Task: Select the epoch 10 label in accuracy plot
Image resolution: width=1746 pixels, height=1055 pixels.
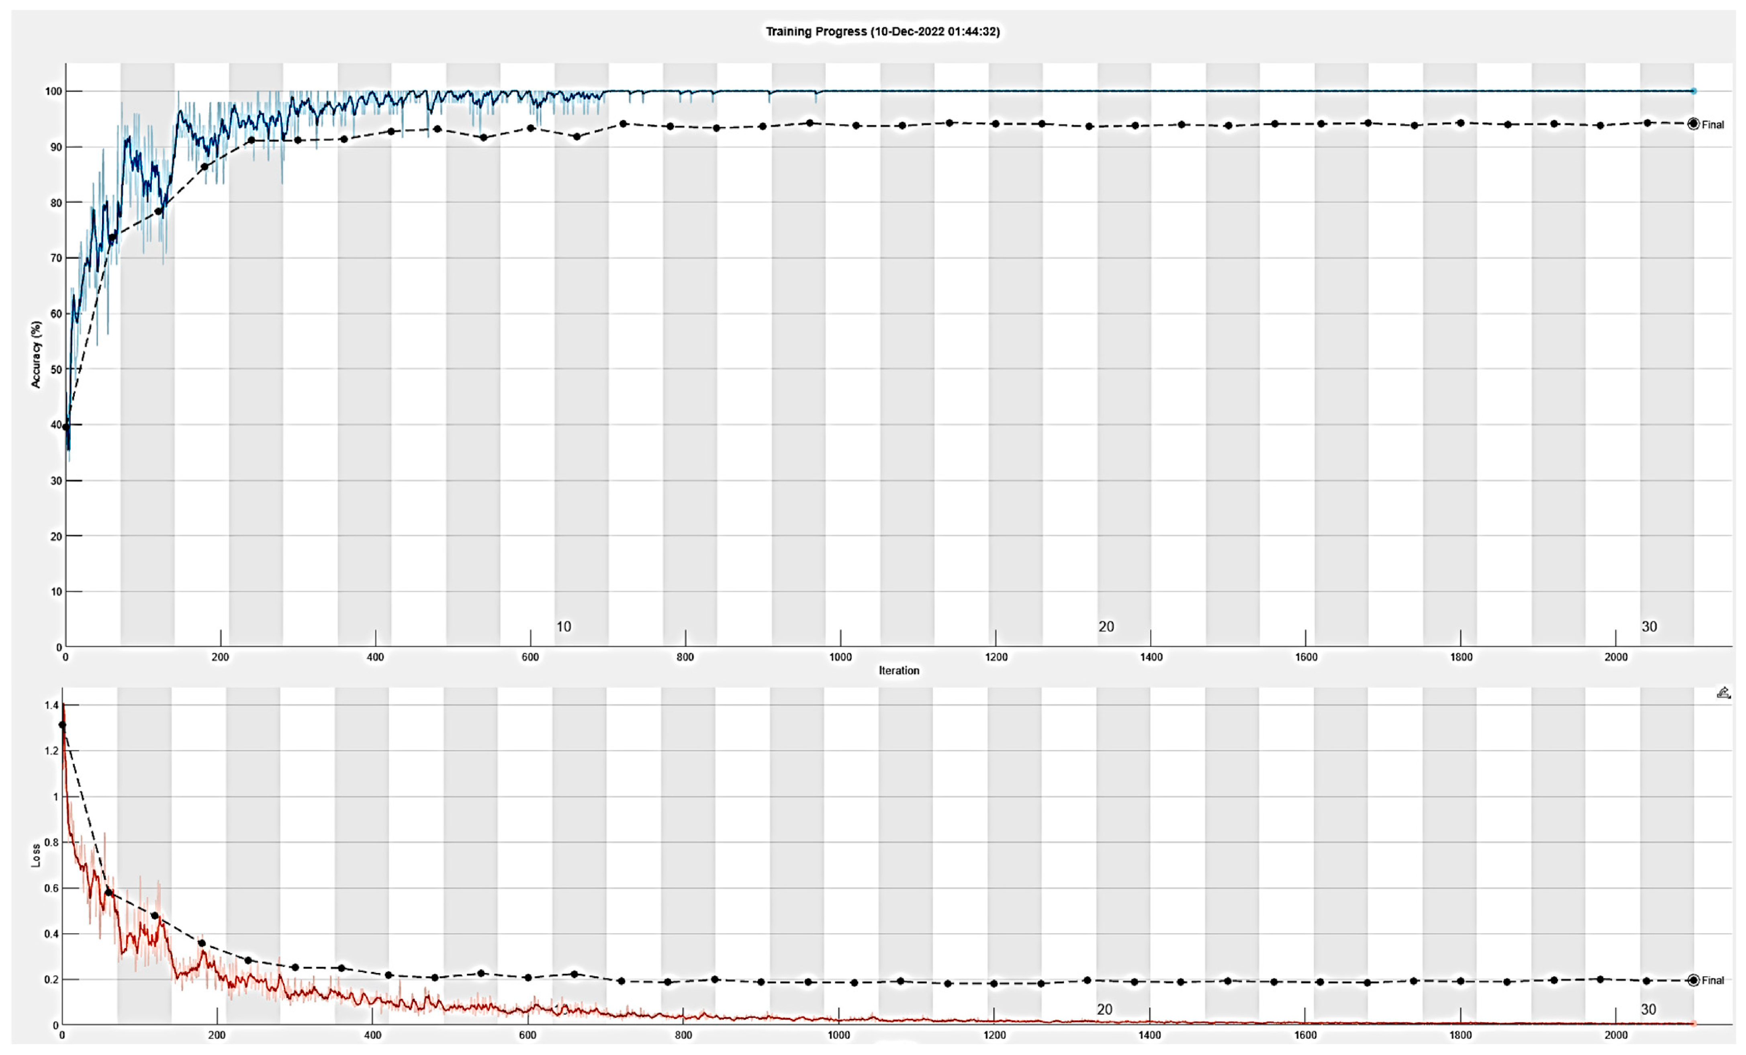Action: click(x=563, y=626)
